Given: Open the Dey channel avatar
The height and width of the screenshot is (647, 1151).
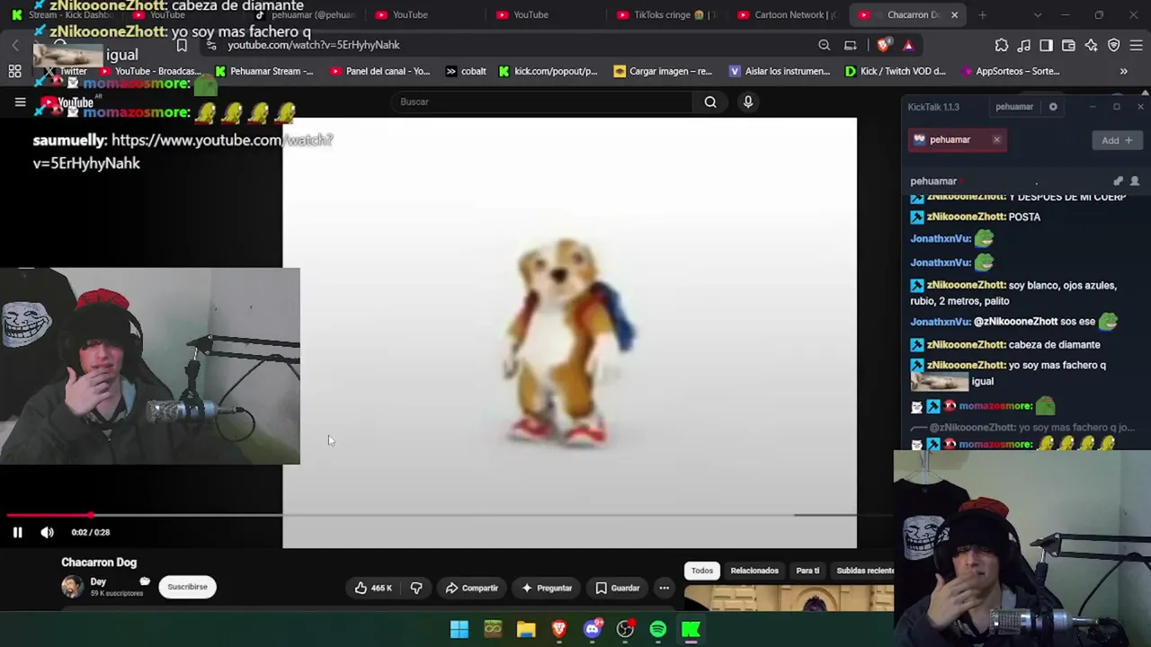Looking at the screenshot, I should [72, 587].
